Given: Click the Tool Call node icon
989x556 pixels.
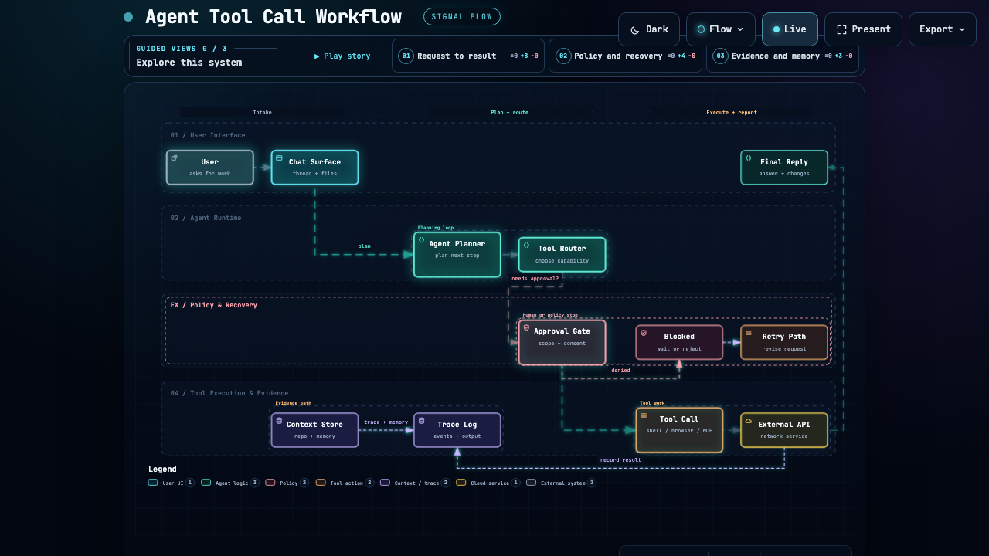Looking at the screenshot, I should [x=644, y=415].
